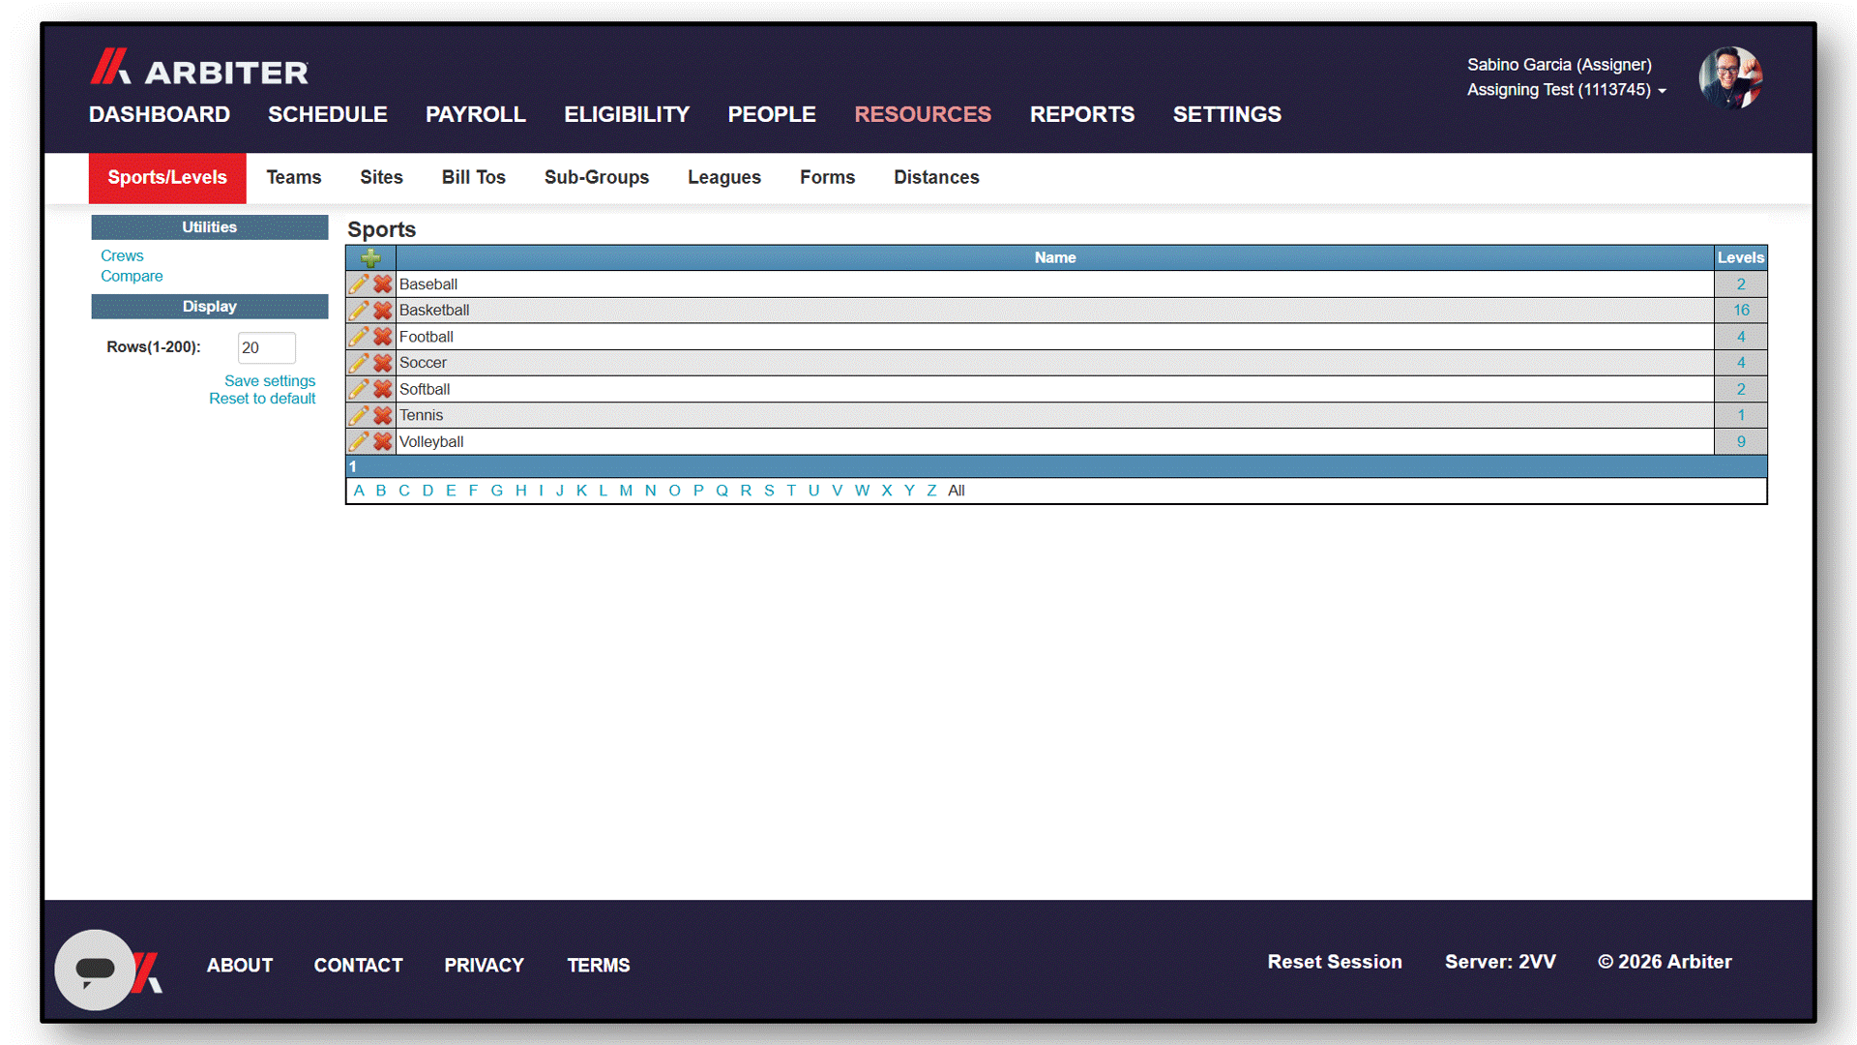Open the chat support bubble icon
Screen dimensions: 1857x1045
pyautogui.click(x=95, y=970)
